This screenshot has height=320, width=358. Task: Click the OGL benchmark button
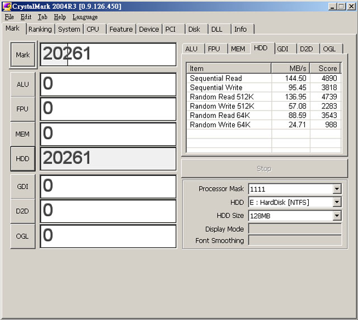[x=22, y=236]
